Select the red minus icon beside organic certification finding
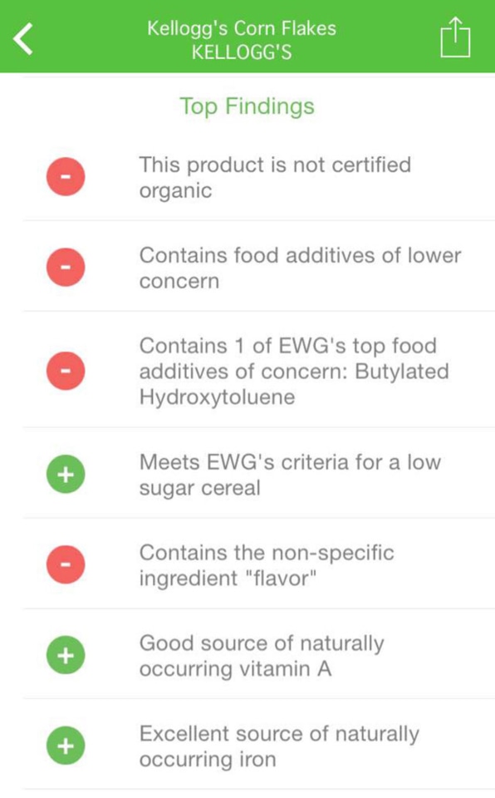Screen dimensions: 495x798 66,176
